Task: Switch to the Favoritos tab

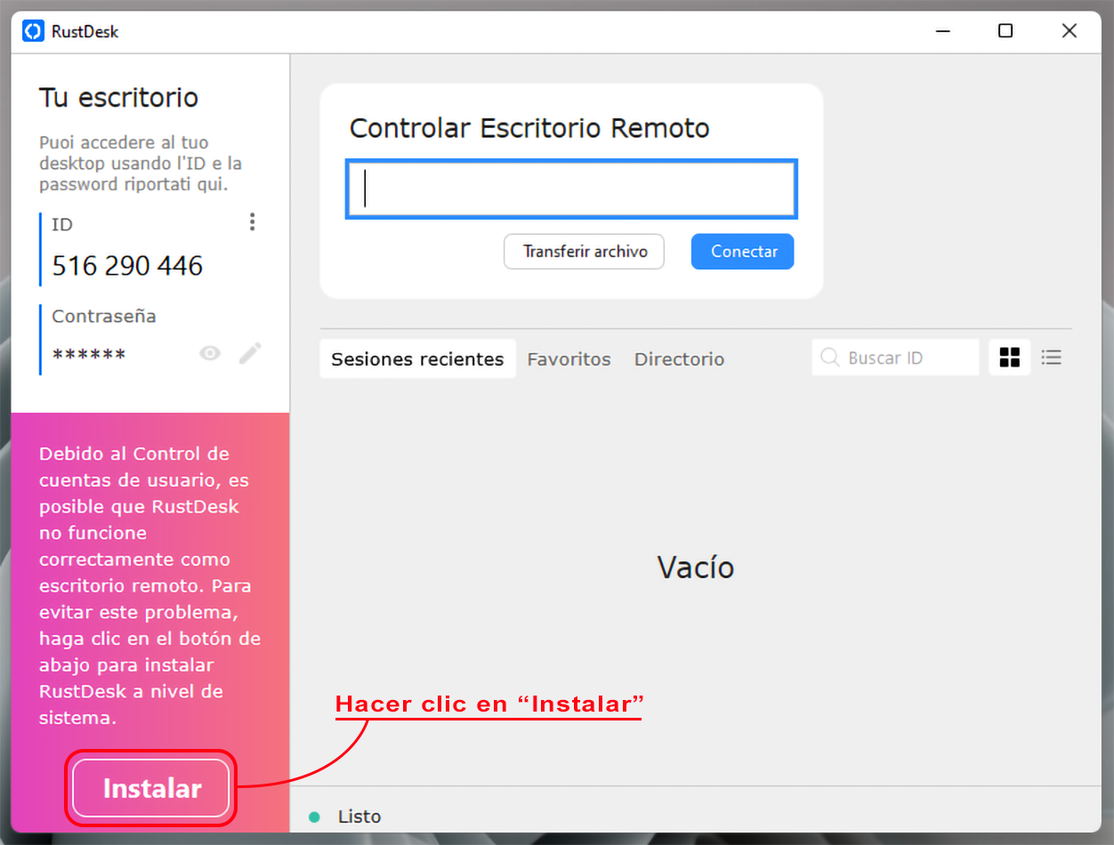Action: [569, 359]
